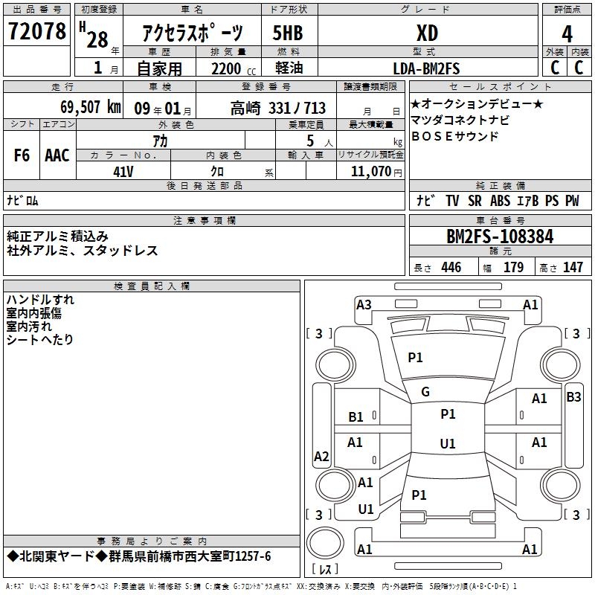Click model code LDA-BM2FS
Screen dimensions: 595x595
tap(426, 68)
